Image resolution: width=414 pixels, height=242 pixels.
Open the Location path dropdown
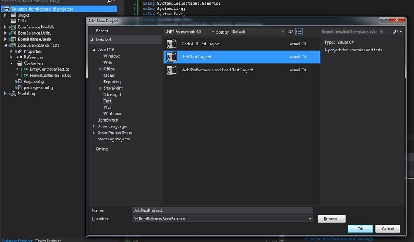(x=310, y=219)
